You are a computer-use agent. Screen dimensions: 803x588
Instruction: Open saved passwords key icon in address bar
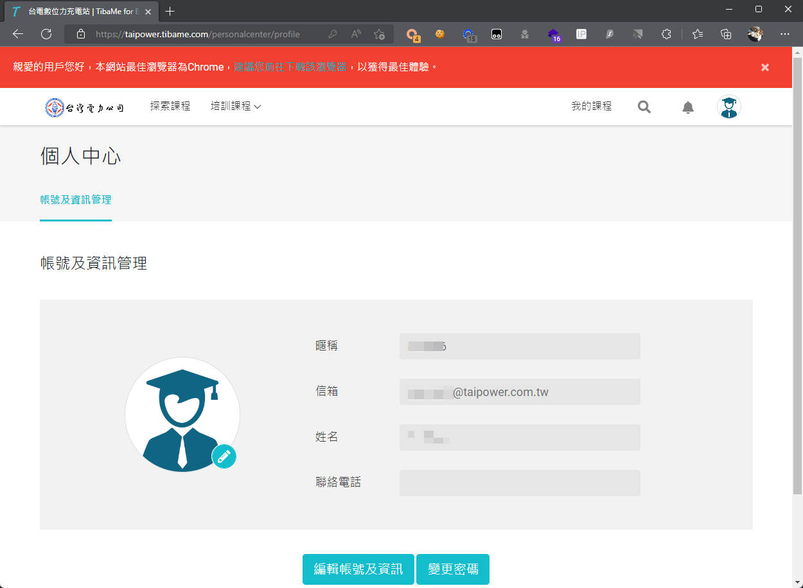[x=333, y=34]
